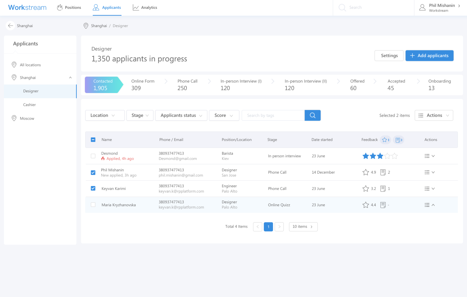Image resolution: width=467 pixels, height=297 pixels.
Task: Open the Applicants tab
Action: pos(107,8)
